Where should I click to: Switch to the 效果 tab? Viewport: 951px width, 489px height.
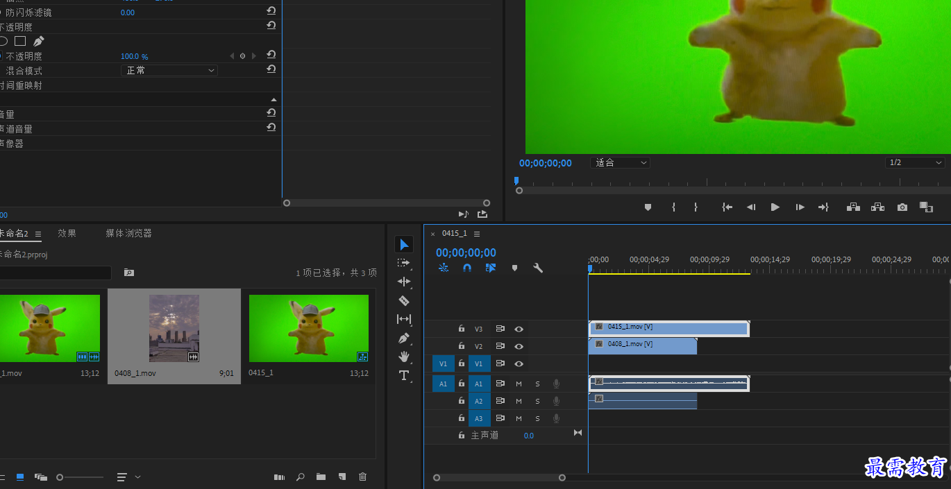(x=67, y=234)
